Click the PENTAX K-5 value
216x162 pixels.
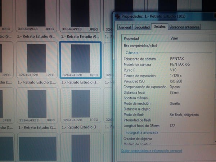(180, 64)
